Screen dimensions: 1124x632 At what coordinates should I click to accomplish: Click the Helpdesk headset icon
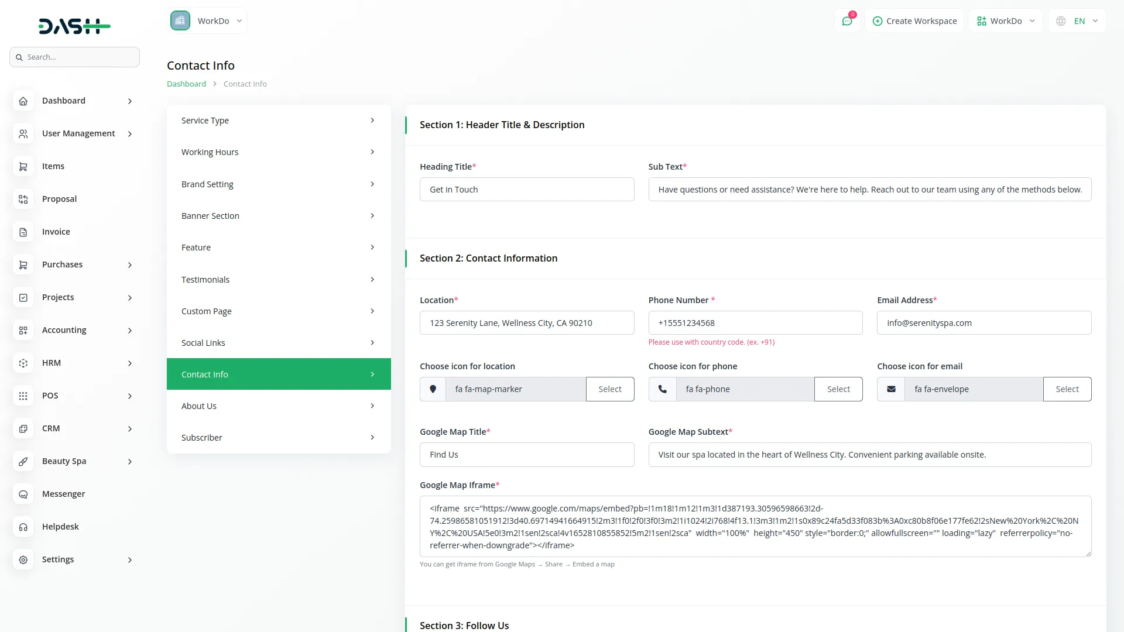click(x=23, y=527)
